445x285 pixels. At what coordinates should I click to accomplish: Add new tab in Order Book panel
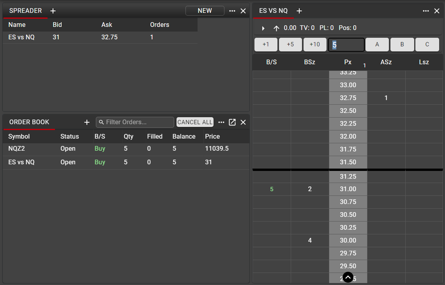[x=87, y=122]
